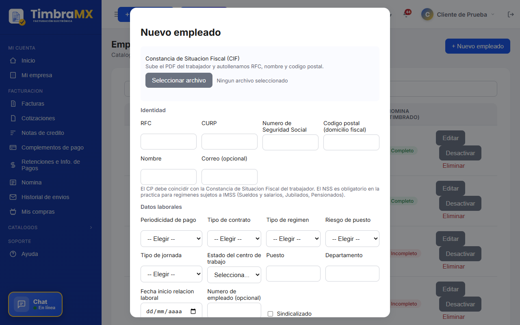Open the date picker calendar icon

[193, 312]
